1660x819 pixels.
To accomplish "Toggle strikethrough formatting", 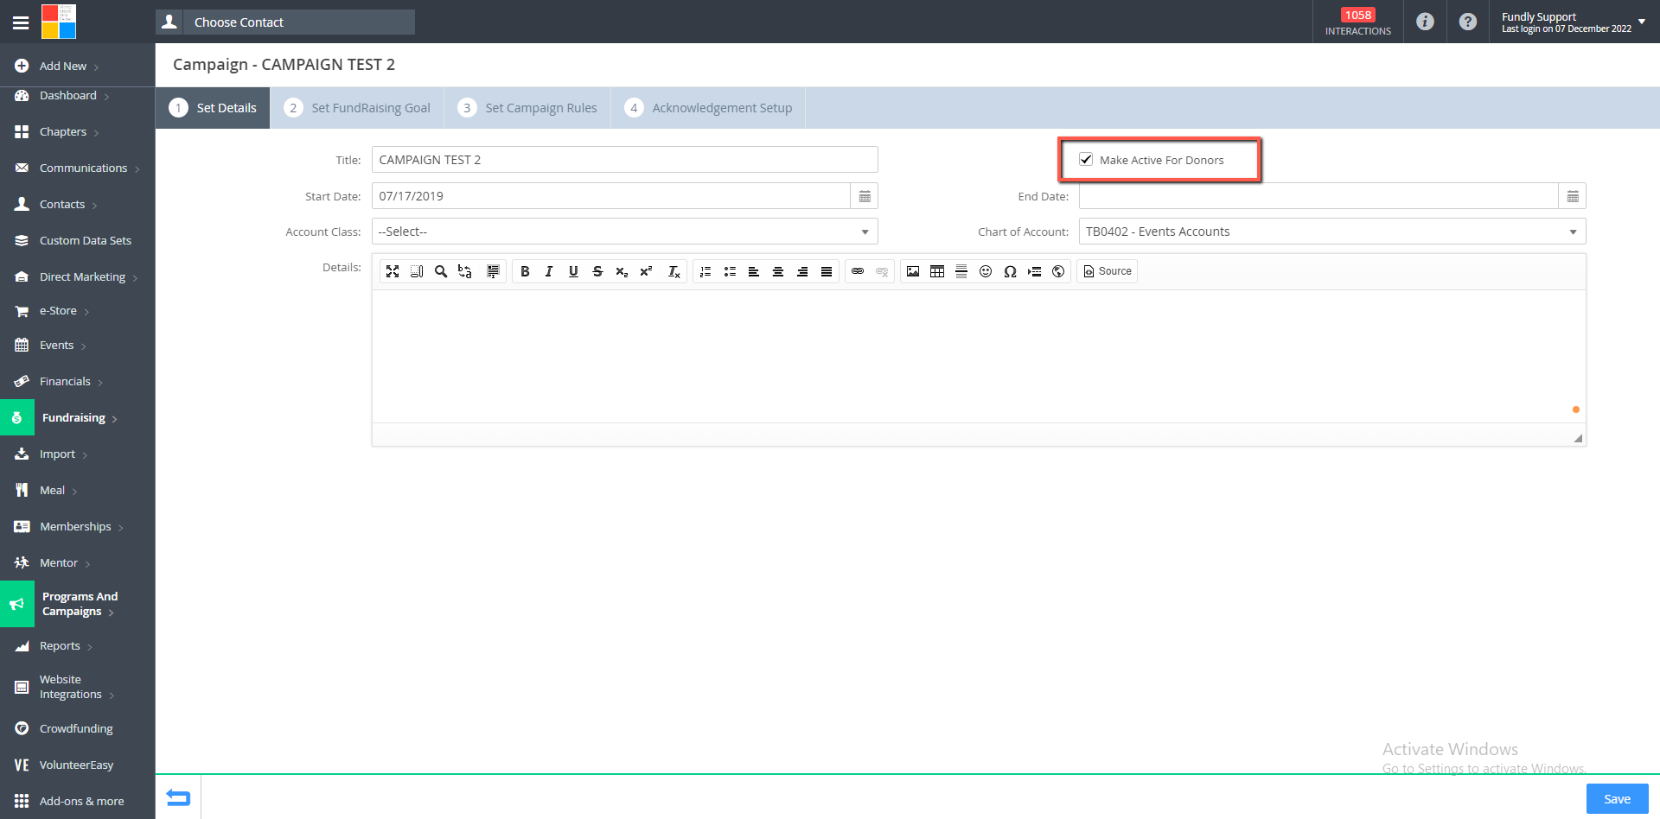I will click(x=597, y=271).
